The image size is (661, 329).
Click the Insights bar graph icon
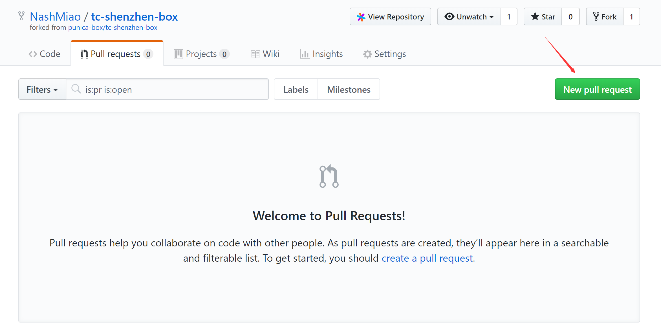coord(305,54)
